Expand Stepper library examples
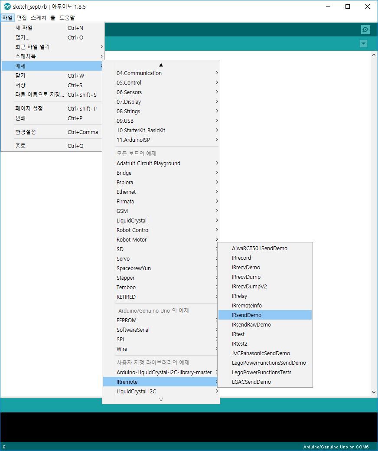 pyautogui.click(x=160, y=278)
